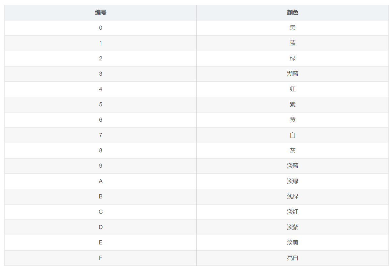This screenshot has width=392, height=270.
Task: Click the 白 color cell
Action: pos(292,135)
